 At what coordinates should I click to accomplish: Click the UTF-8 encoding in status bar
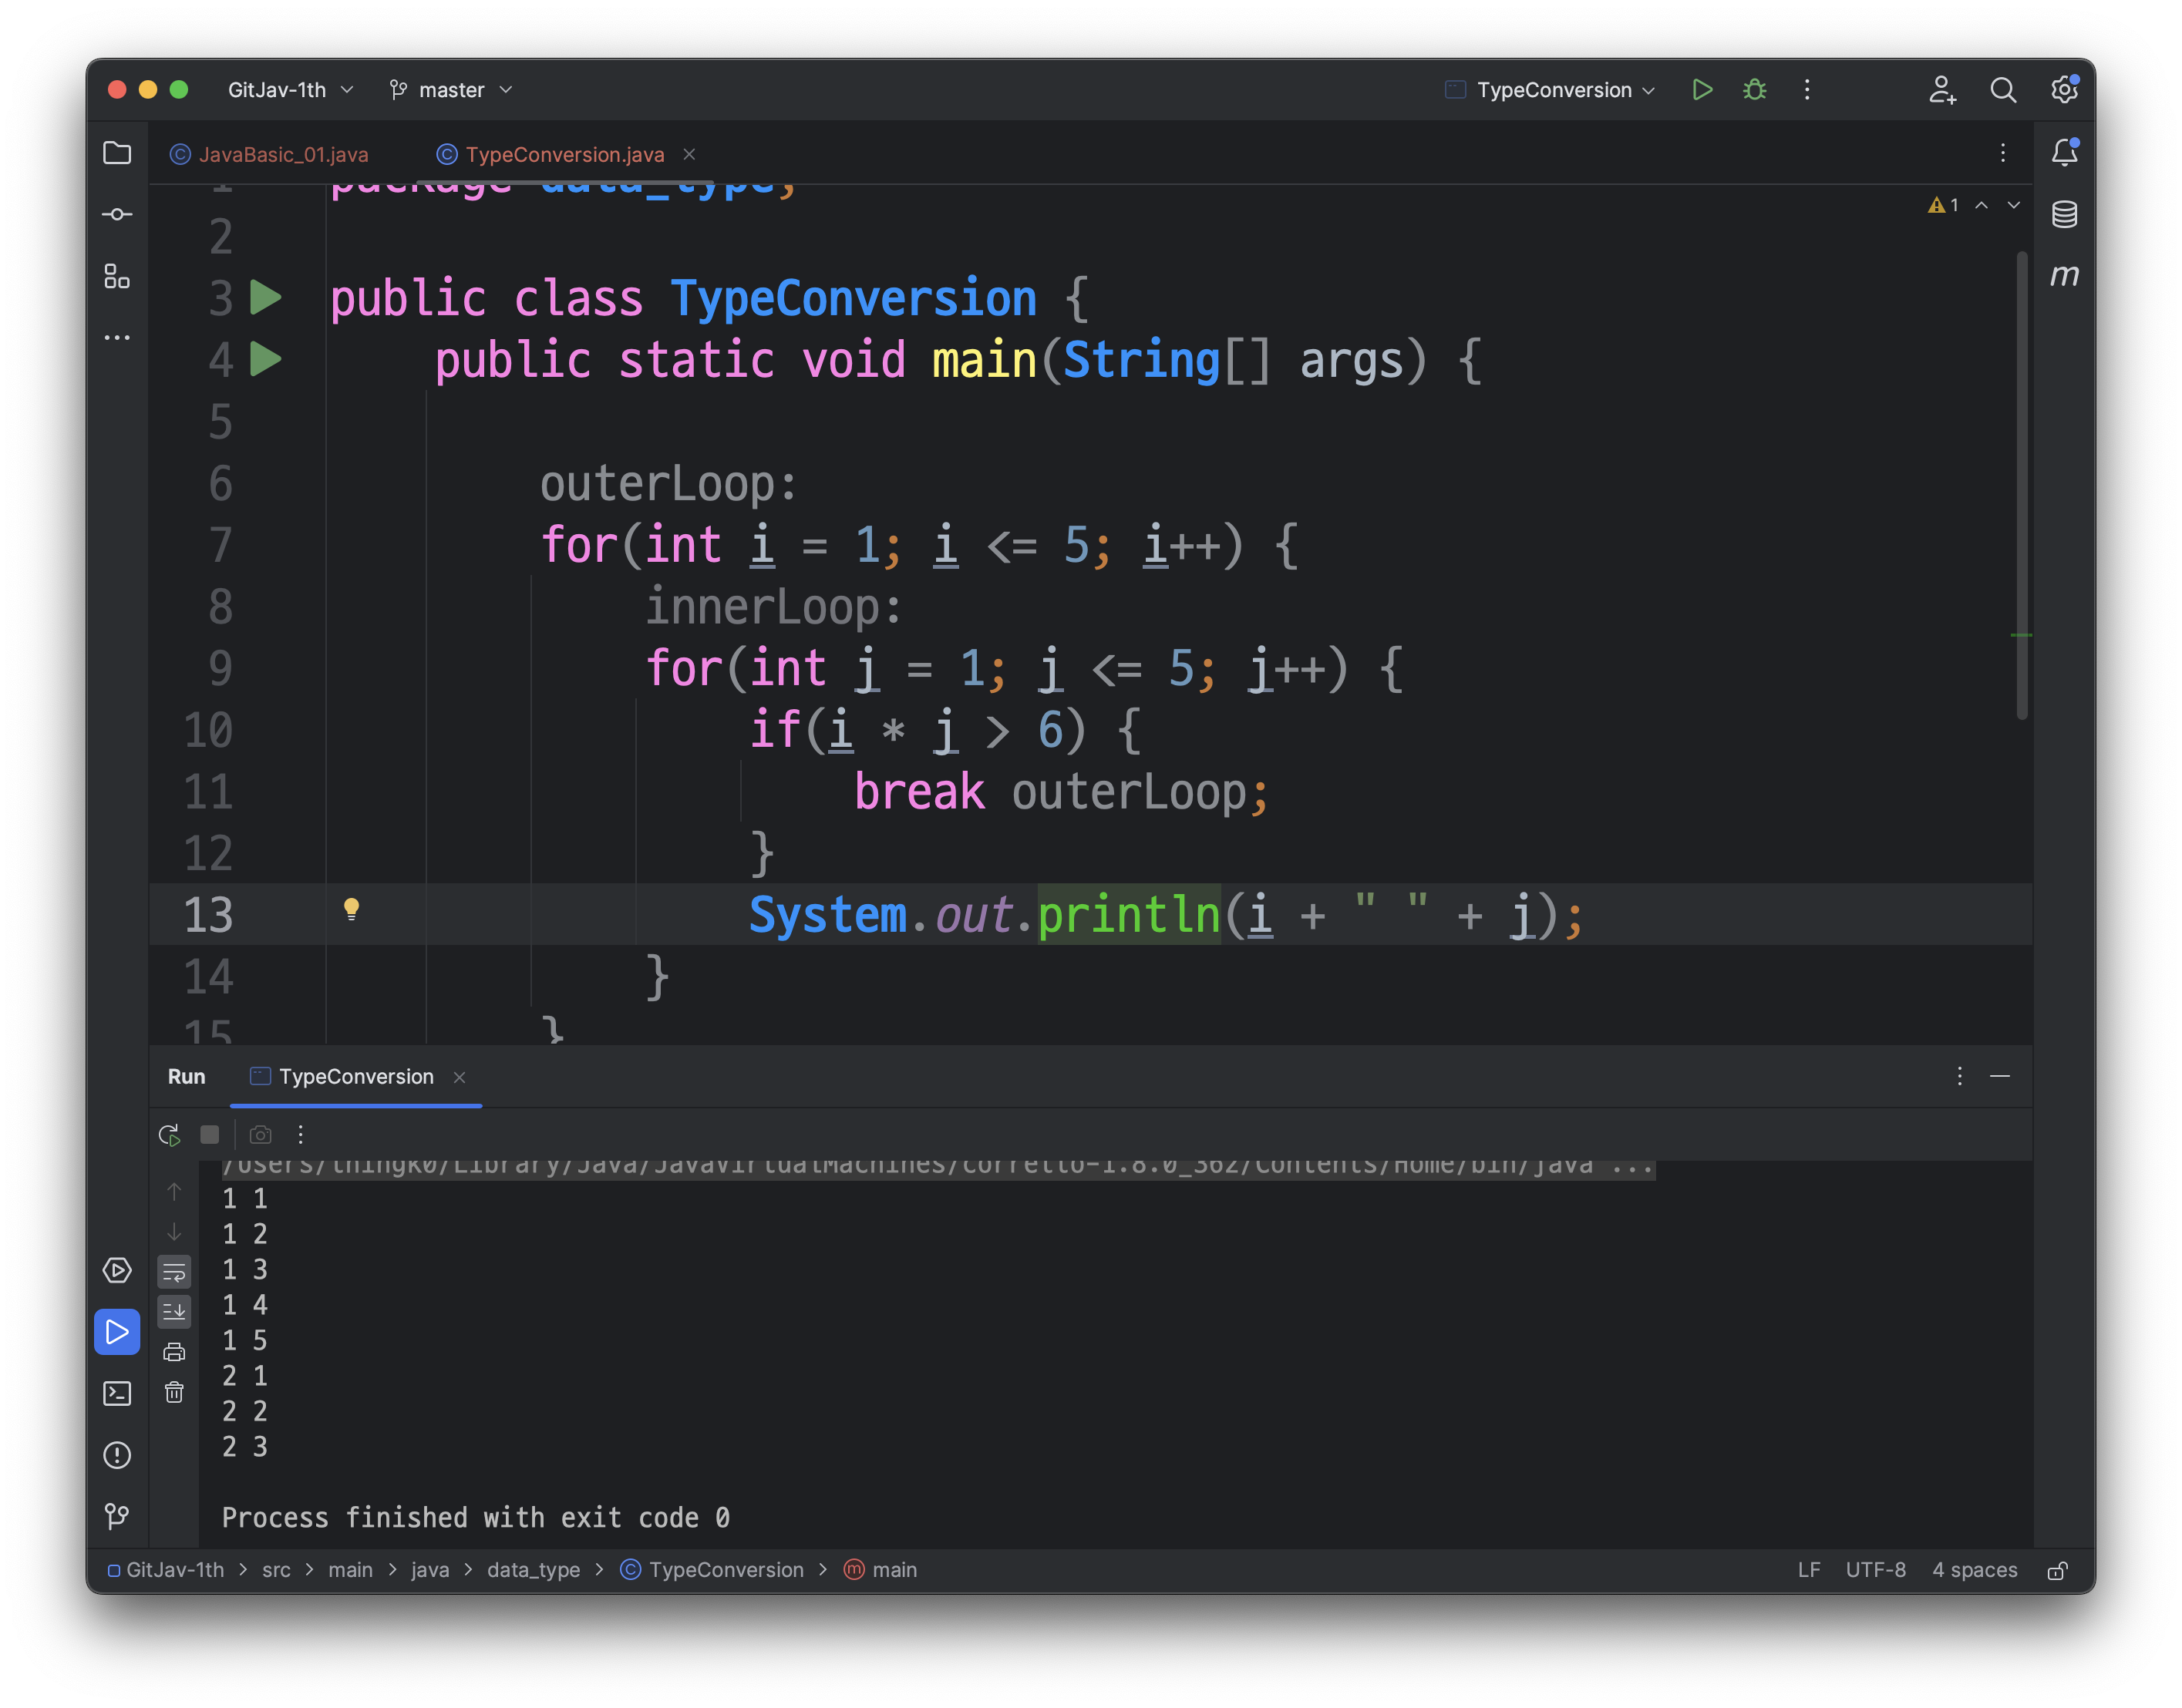tap(1875, 1570)
